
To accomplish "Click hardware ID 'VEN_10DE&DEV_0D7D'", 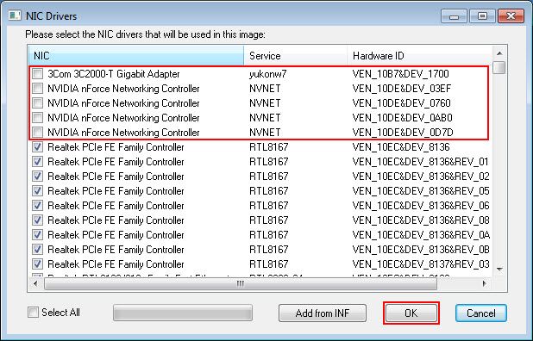I will [403, 133].
